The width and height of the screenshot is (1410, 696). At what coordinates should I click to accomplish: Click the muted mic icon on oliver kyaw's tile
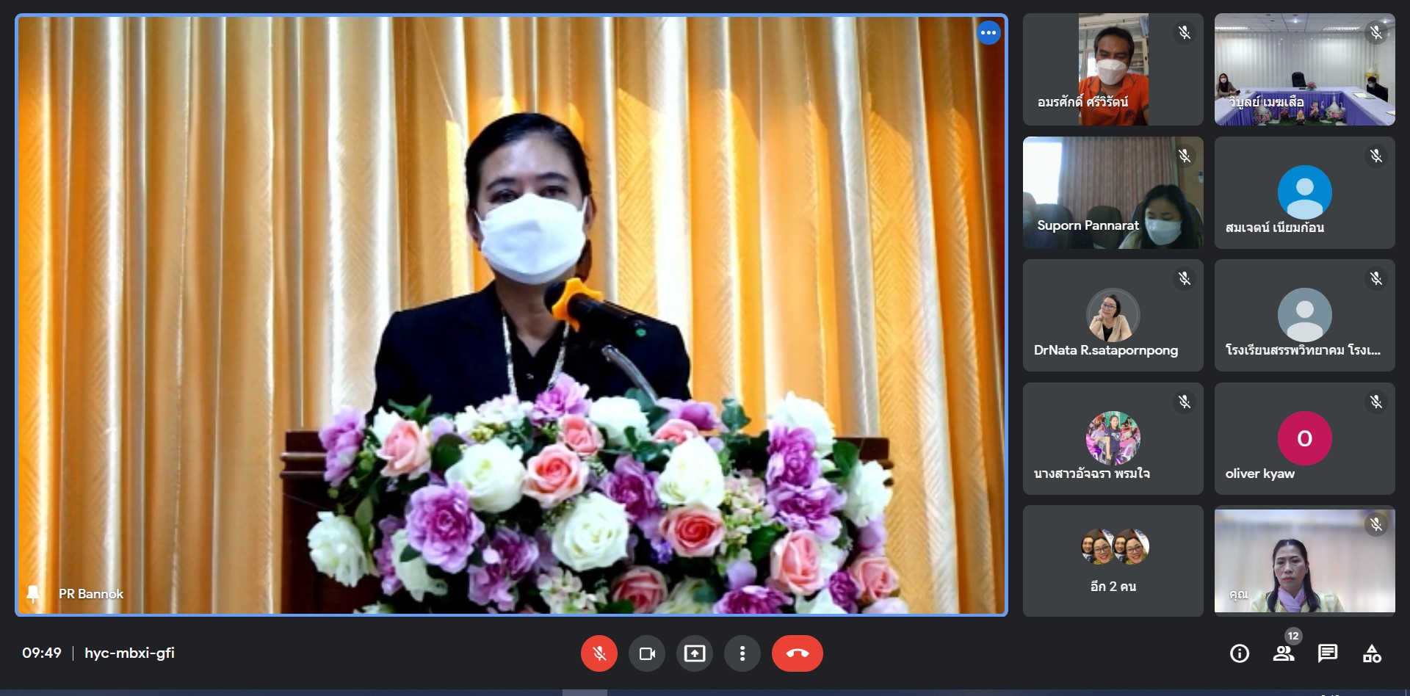tap(1375, 402)
